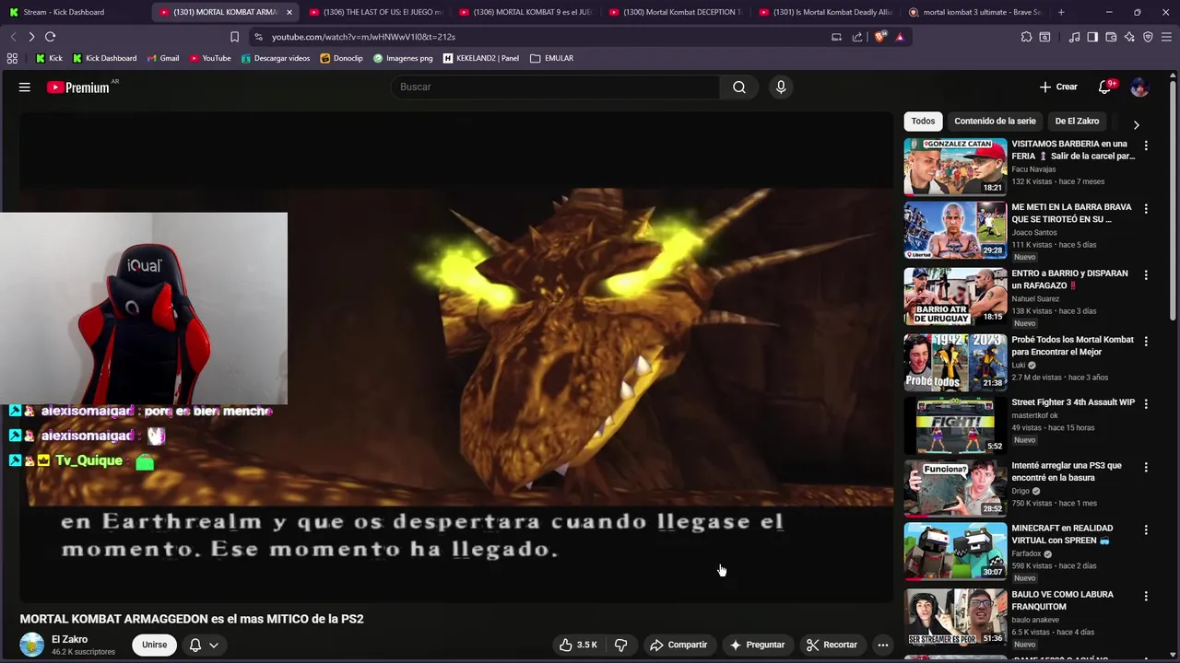Viewport: 1180px width, 663px height.
Task: Go to YouTube Premium home logo
Action: pyautogui.click(x=78, y=87)
